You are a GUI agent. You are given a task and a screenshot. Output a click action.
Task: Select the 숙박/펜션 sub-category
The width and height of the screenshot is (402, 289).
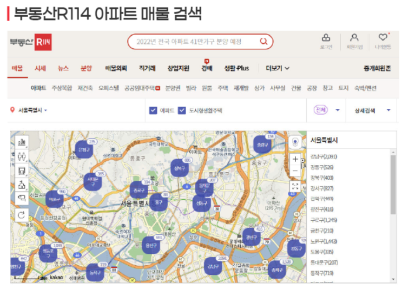point(365,88)
